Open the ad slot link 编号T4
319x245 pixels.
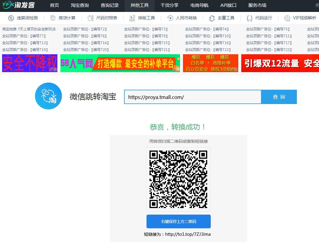tap(207, 29)
